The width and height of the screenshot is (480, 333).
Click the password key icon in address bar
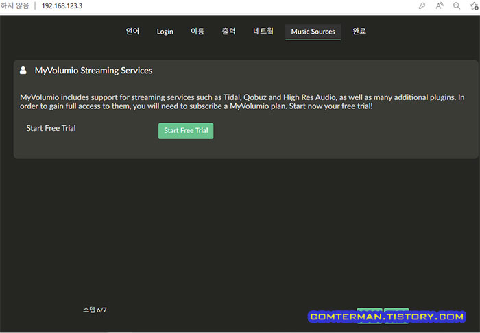pos(422,5)
